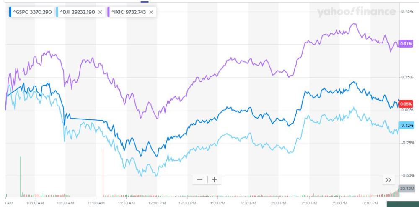Click the Yahoo Finance logo watermark
Viewport: 419px width, 207px height.
tap(356, 12)
